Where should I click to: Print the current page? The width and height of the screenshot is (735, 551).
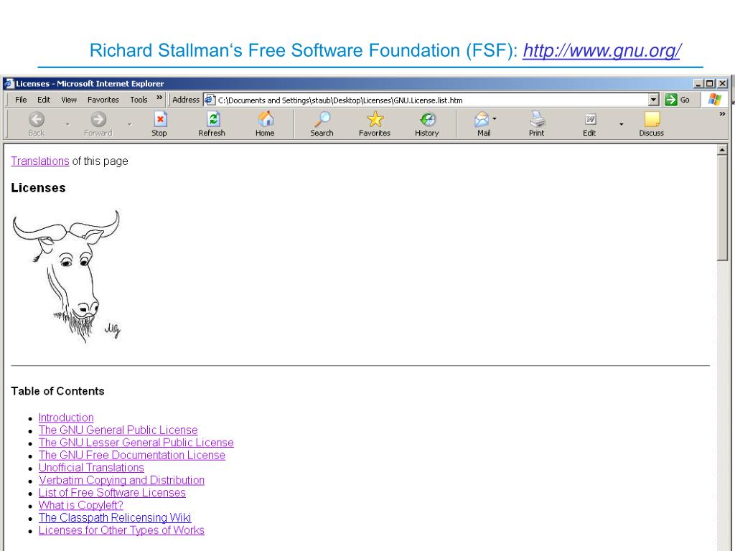coord(537,124)
